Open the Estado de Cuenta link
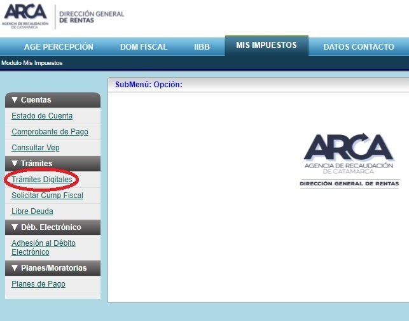This screenshot has width=409, height=321. point(42,116)
